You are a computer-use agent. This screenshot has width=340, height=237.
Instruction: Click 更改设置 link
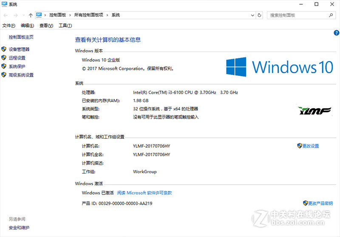pyautogui.click(x=311, y=146)
